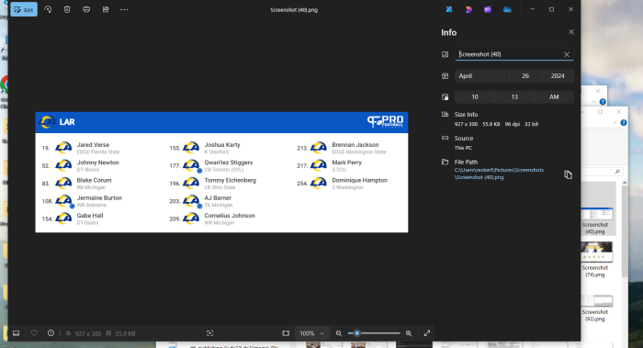Open the Edit image button

tap(24, 9)
